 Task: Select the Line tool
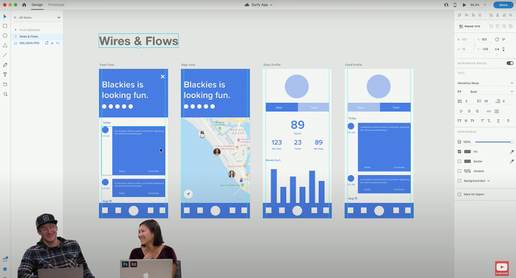pos(5,55)
